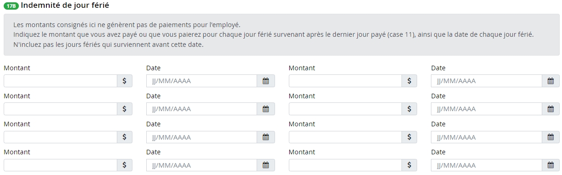Focus the second-row left Montant input
This screenshot has height=175, width=562.
click(60, 109)
